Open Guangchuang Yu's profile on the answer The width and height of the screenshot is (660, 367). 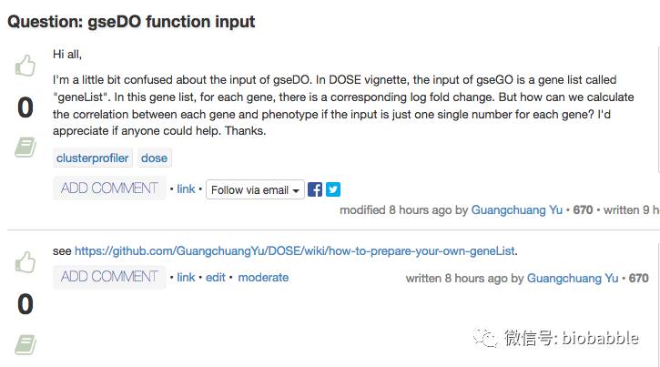pyautogui.click(x=573, y=278)
